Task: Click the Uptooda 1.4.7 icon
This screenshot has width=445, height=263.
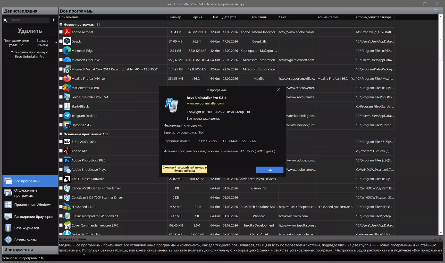Action: (67, 125)
